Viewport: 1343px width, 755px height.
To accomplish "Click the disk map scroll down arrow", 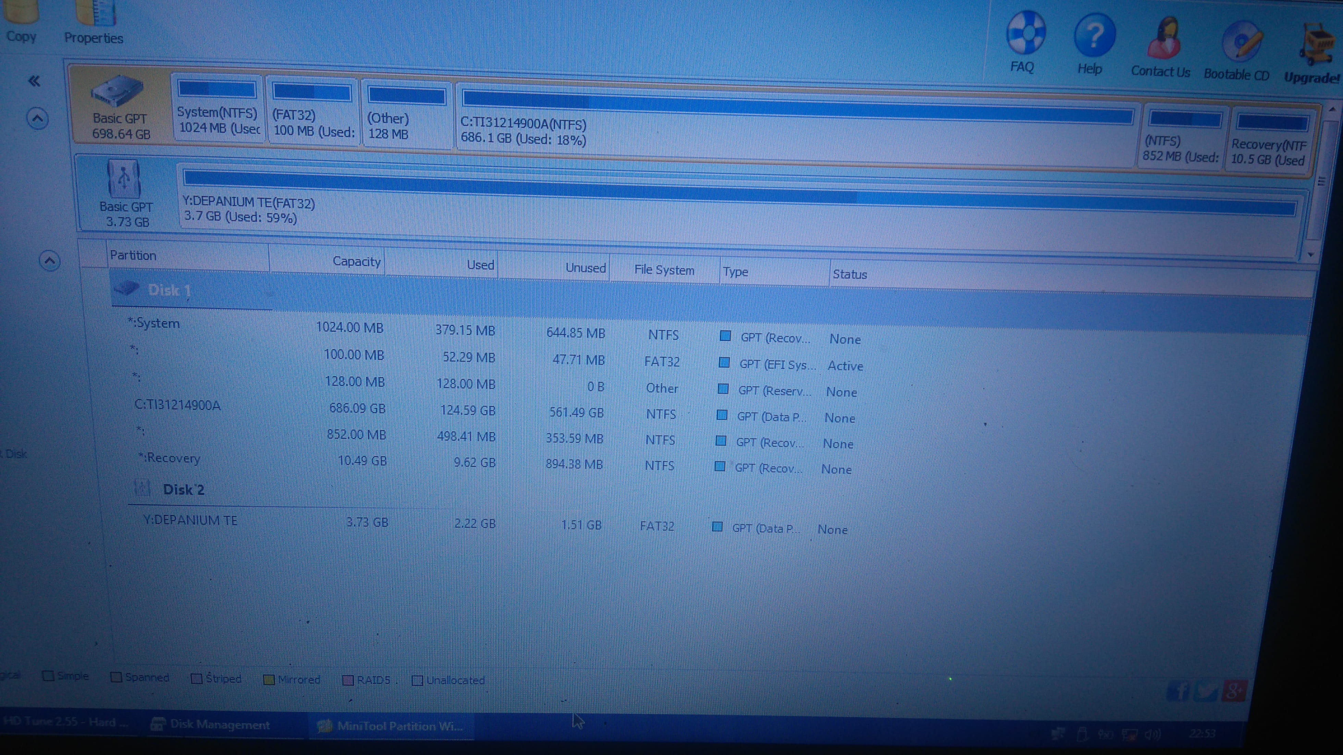I will click(1311, 255).
